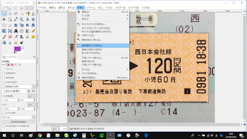Set selection mode to Intersect
The height and width of the screenshot is (139, 247).
point(20,64)
